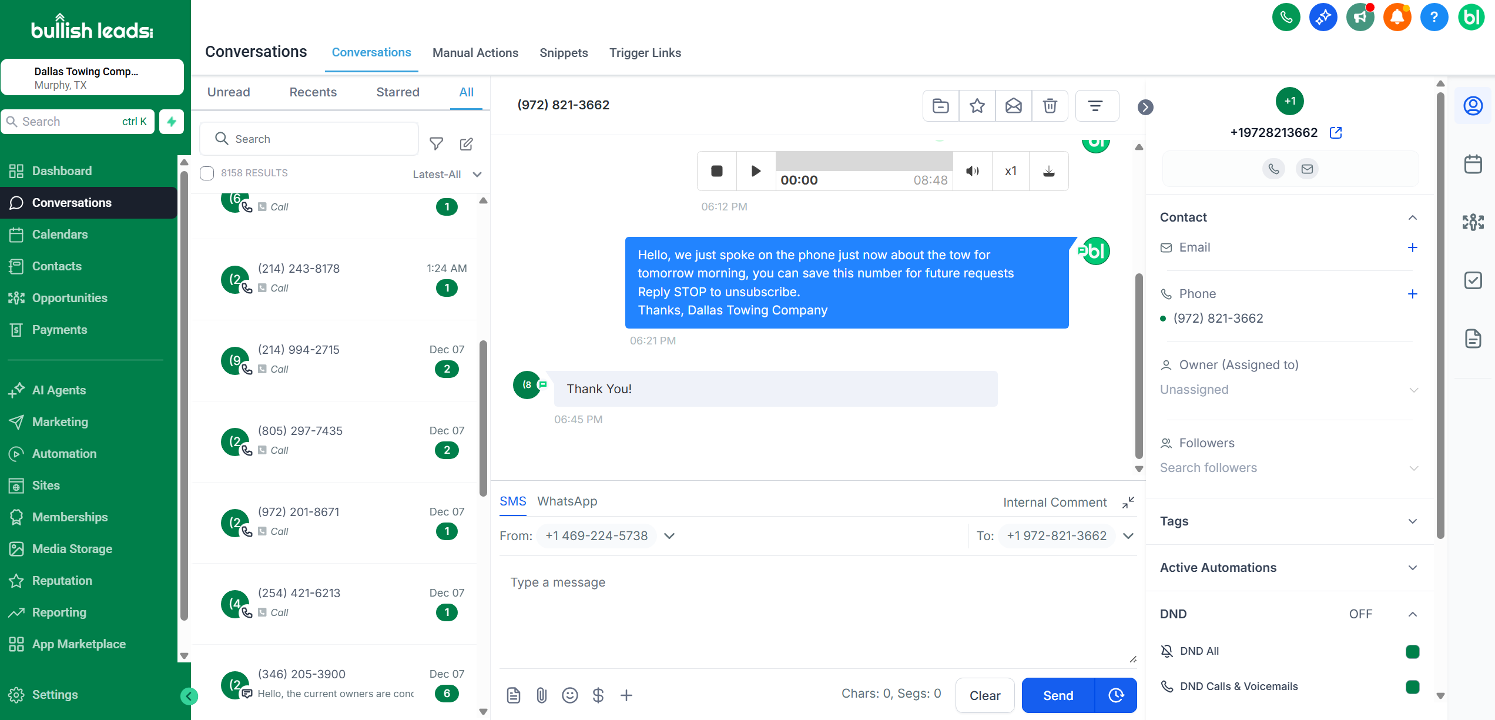Viewport: 1495px width, 720px height.
Task: Switch to the WhatsApp tab
Action: point(567,501)
